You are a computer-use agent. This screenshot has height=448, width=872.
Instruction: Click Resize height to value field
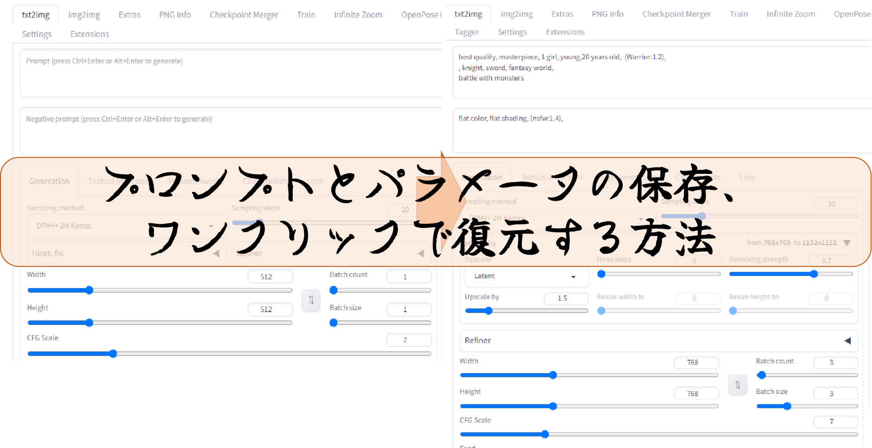(830, 298)
